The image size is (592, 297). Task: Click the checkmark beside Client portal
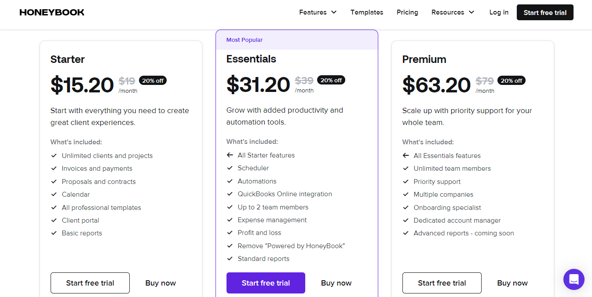(54, 220)
